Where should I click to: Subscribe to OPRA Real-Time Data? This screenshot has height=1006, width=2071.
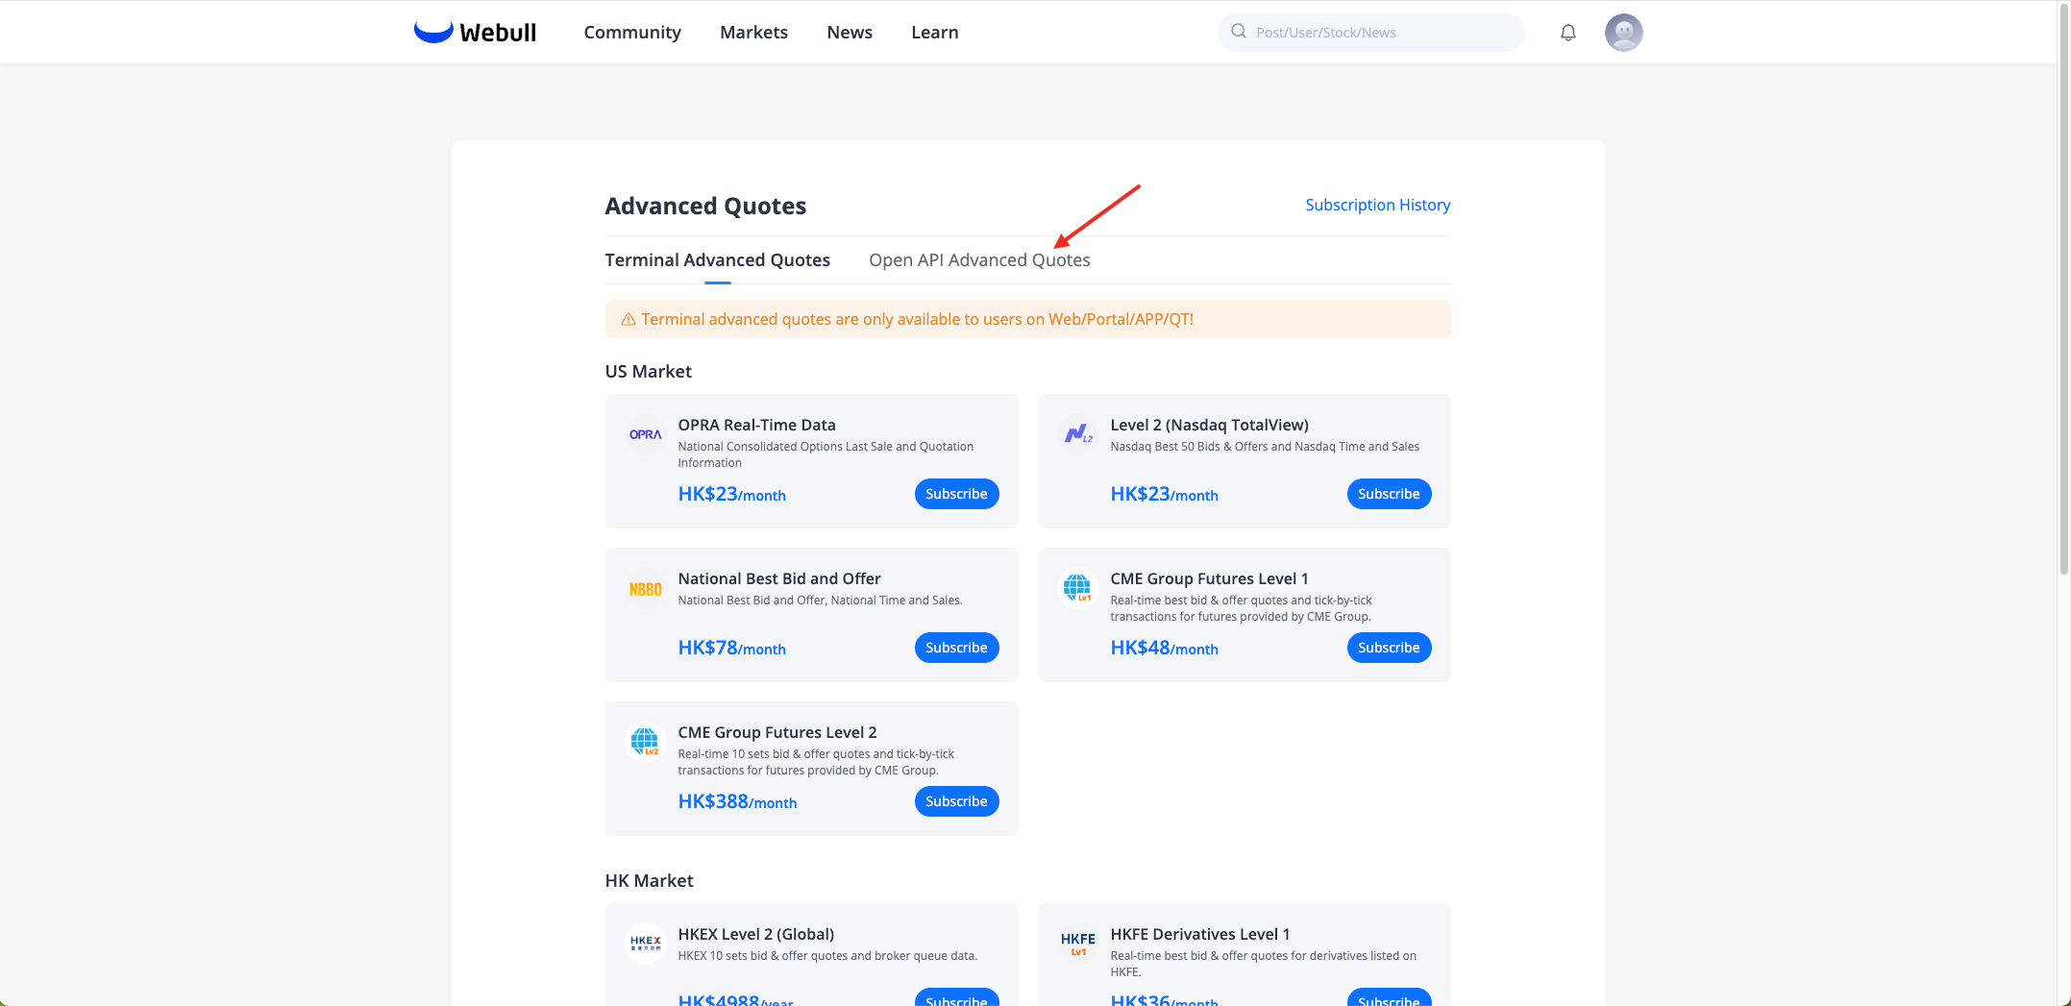pos(955,494)
